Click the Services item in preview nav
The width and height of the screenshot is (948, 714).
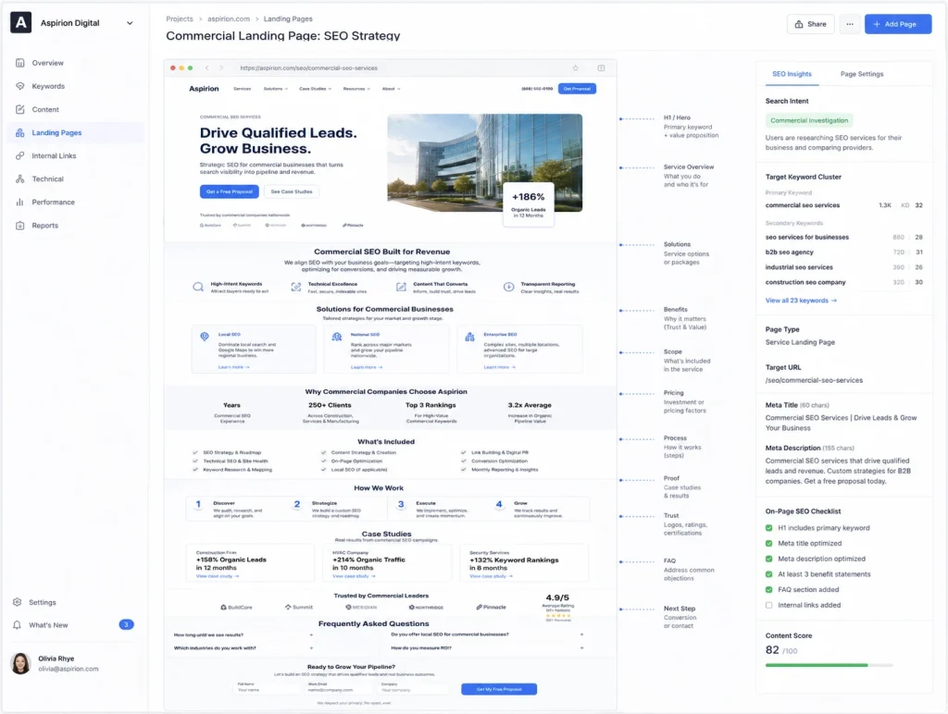click(x=242, y=89)
